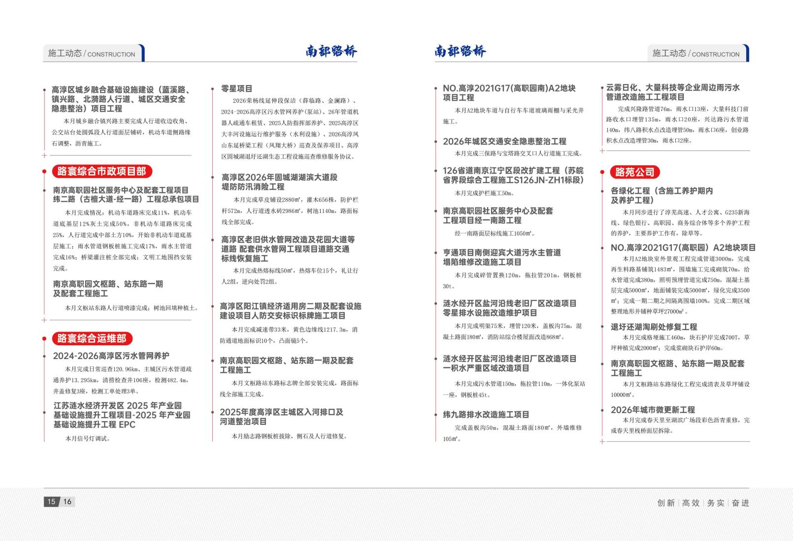This screenshot has width=793, height=541.
Task: Click heading 高淳区城乡融合基础设施建设 project
Action: pos(122,99)
